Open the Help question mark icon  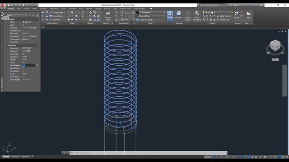261,5
